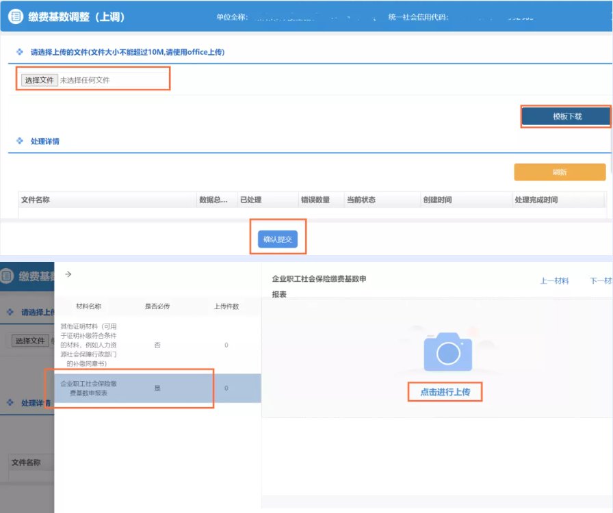Click diamond icon beside top 请选择上传的文件 heading
Image resolution: width=613 pixels, height=513 pixels.
click(20, 52)
